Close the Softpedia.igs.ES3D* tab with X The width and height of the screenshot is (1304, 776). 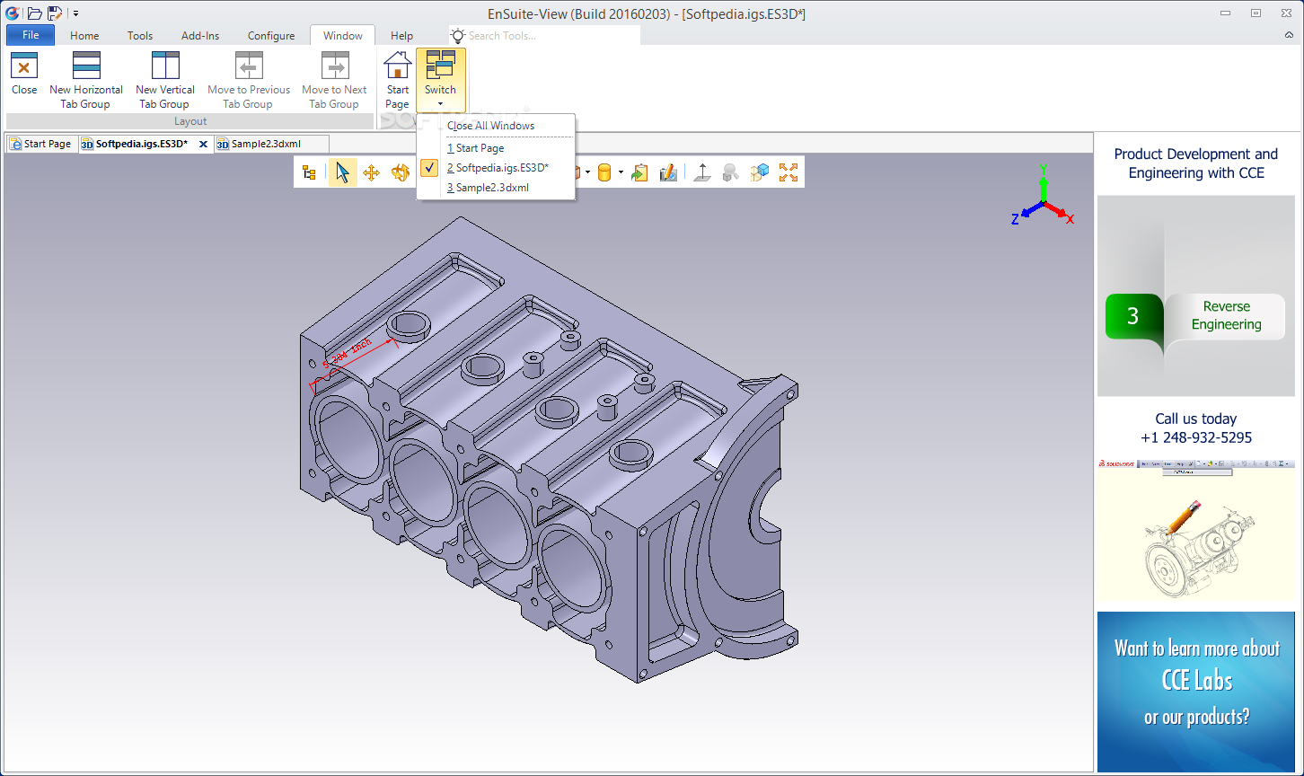tap(203, 144)
